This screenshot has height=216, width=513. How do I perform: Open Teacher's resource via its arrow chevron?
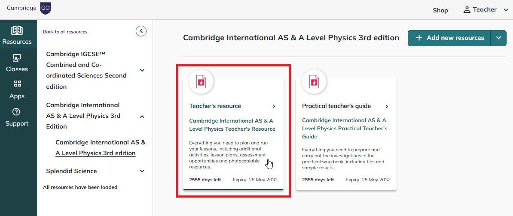pos(274,106)
